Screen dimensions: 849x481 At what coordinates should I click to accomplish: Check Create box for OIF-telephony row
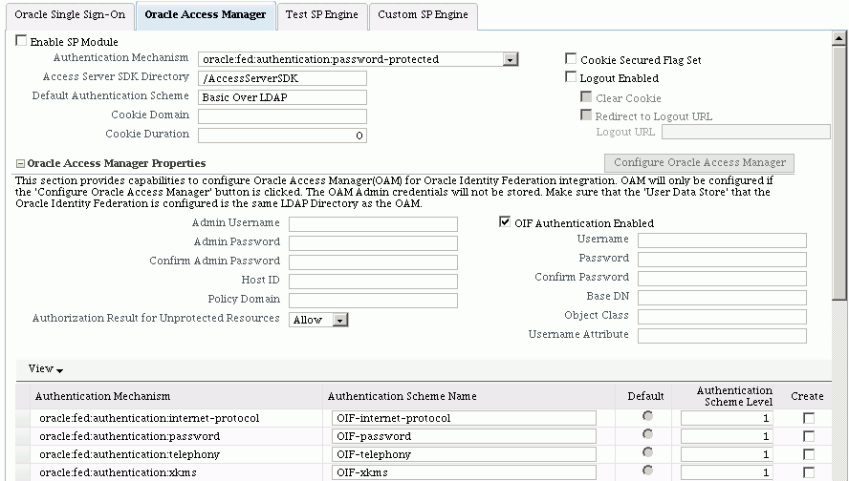809,454
